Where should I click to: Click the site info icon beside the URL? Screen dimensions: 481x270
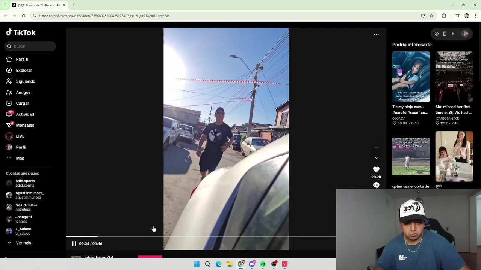34,16
